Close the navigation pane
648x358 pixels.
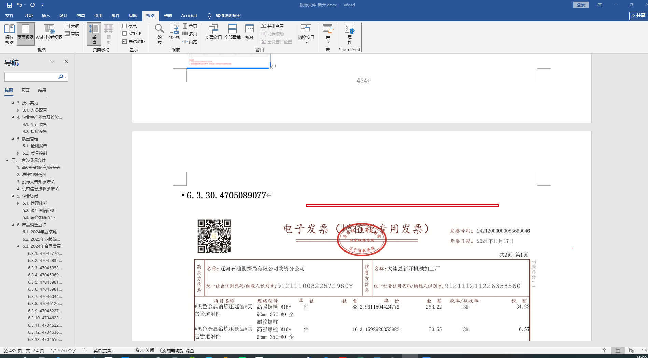(x=66, y=62)
